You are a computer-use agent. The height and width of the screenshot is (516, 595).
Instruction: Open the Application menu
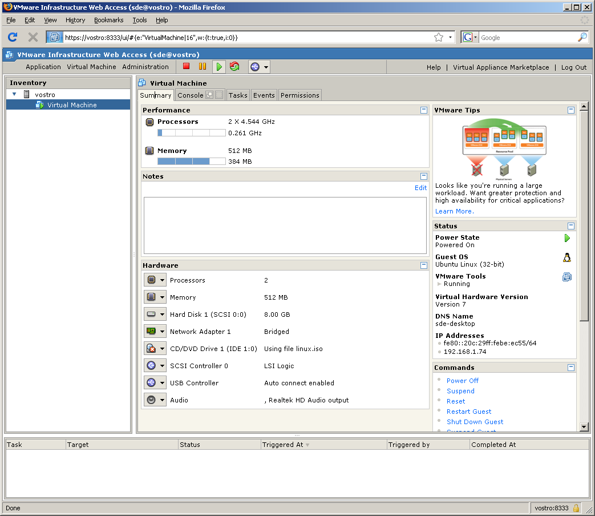click(x=43, y=67)
